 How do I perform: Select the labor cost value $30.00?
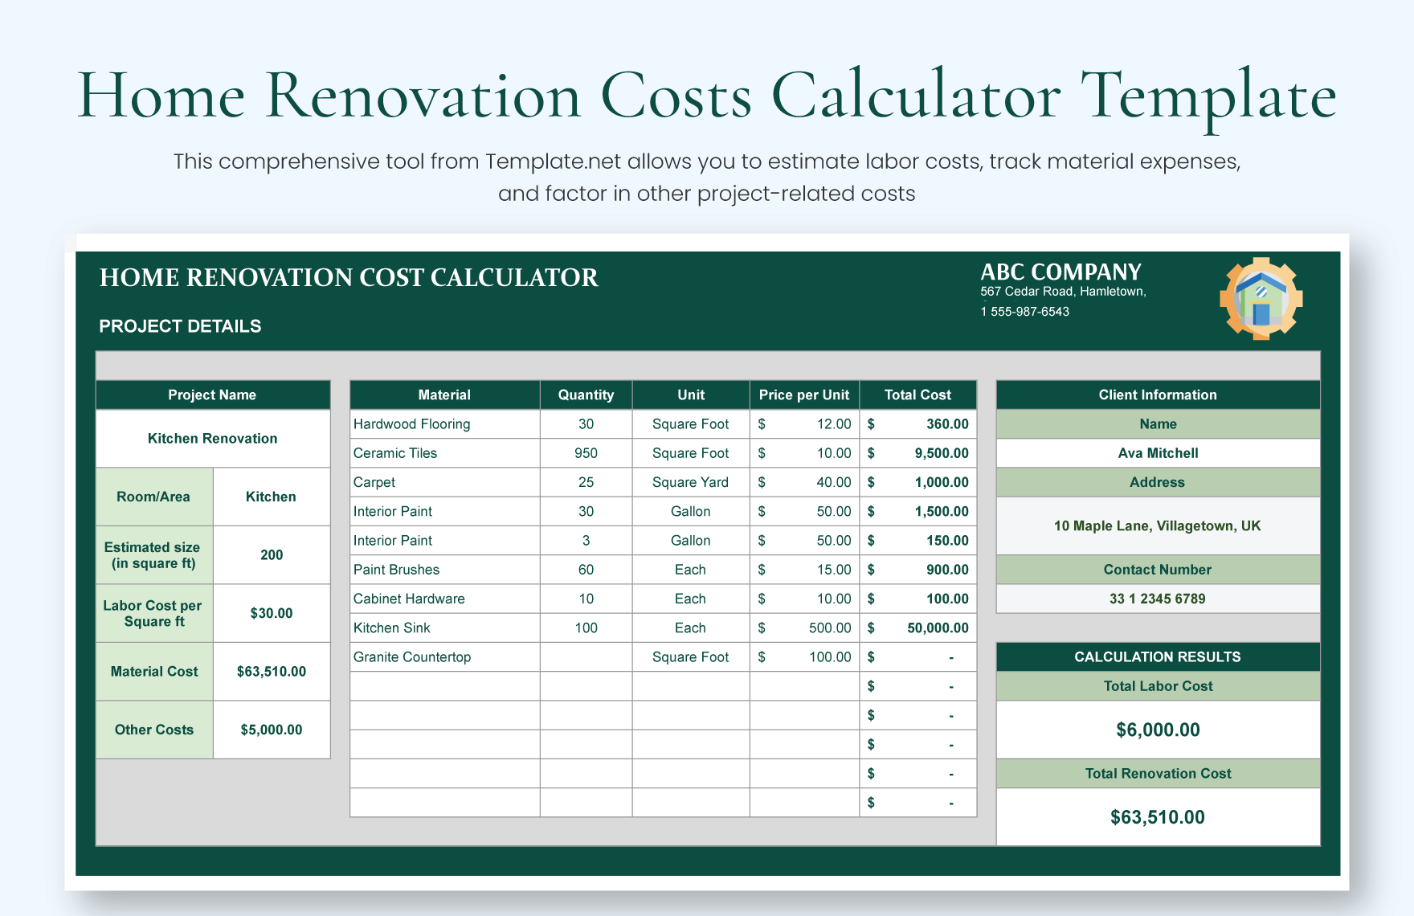click(x=272, y=613)
